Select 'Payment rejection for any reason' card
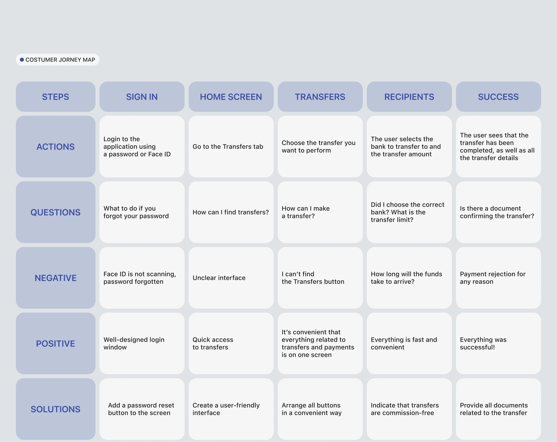Image resolution: width=557 pixels, height=442 pixels. [x=498, y=278]
